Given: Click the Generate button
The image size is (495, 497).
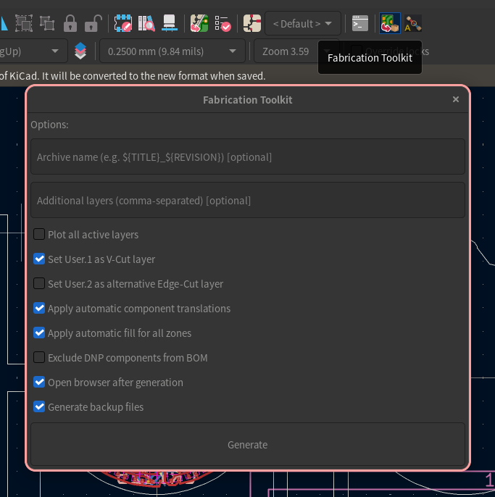Looking at the screenshot, I should [x=248, y=444].
